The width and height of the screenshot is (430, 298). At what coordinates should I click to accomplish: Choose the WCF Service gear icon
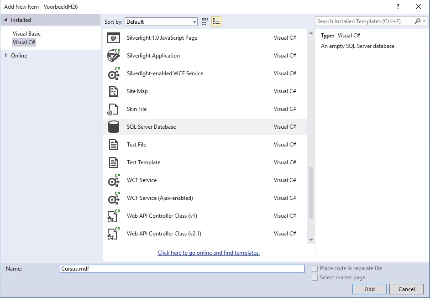point(114,180)
